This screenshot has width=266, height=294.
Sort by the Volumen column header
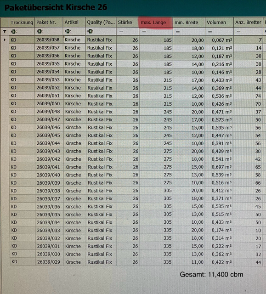[x=219, y=23]
